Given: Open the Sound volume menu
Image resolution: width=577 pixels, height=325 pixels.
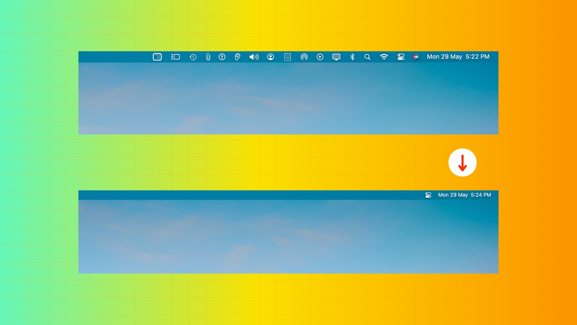Looking at the screenshot, I should click(254, 57).
